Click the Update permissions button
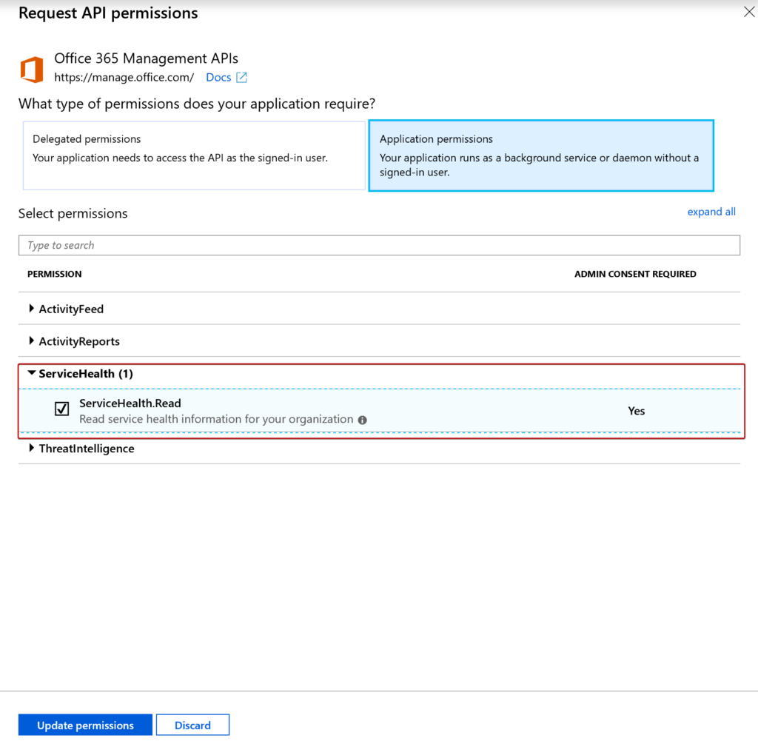The image size is (758, 744). click(x=84, y=725)
